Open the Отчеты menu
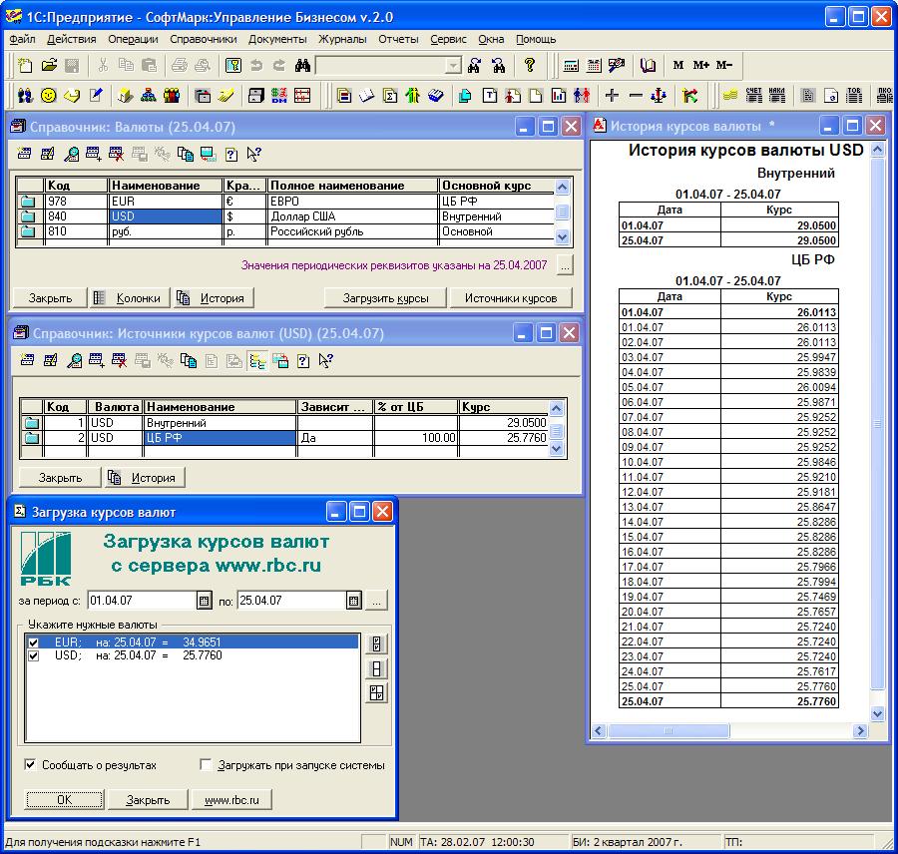 [398, 39]
